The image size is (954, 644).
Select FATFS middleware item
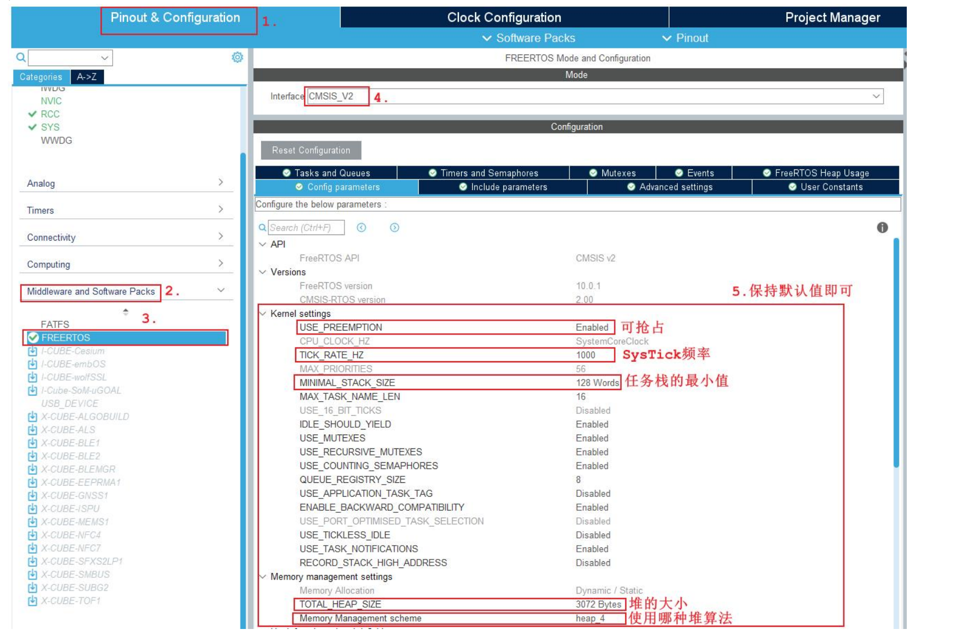(55, 324)
